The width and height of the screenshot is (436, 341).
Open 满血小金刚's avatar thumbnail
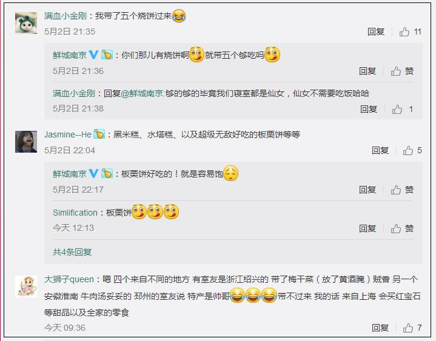coord(26,23)
